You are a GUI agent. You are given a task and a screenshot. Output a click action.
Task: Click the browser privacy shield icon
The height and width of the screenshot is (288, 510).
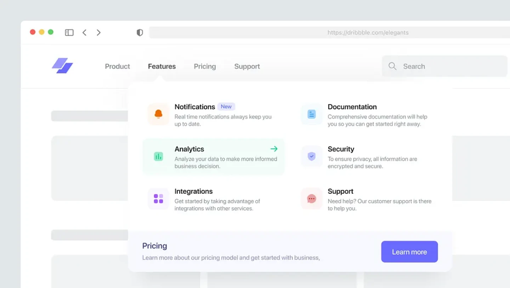click(x=140, y=33)
